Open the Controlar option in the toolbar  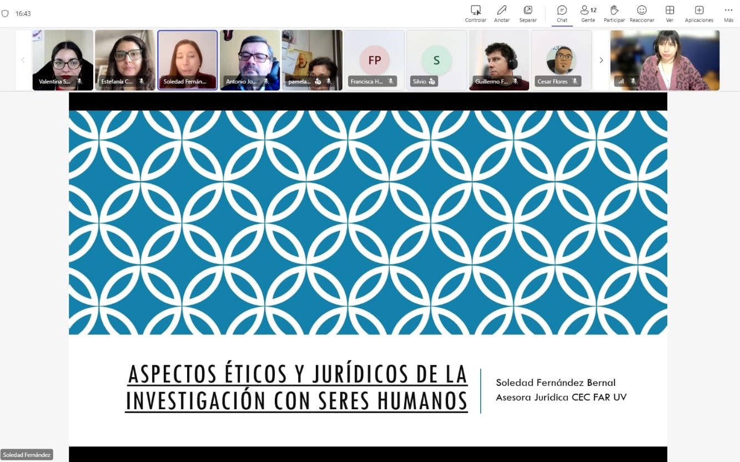tap(476, 14)
